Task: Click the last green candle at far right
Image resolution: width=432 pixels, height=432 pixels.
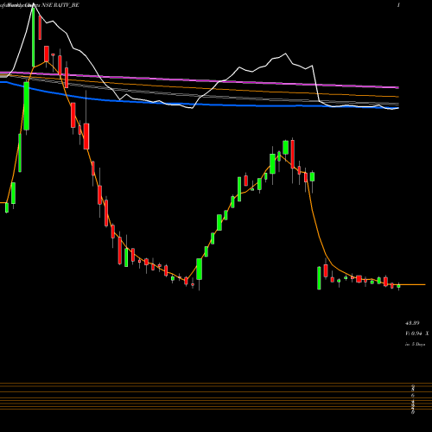Action: click(x=398, y=286)
